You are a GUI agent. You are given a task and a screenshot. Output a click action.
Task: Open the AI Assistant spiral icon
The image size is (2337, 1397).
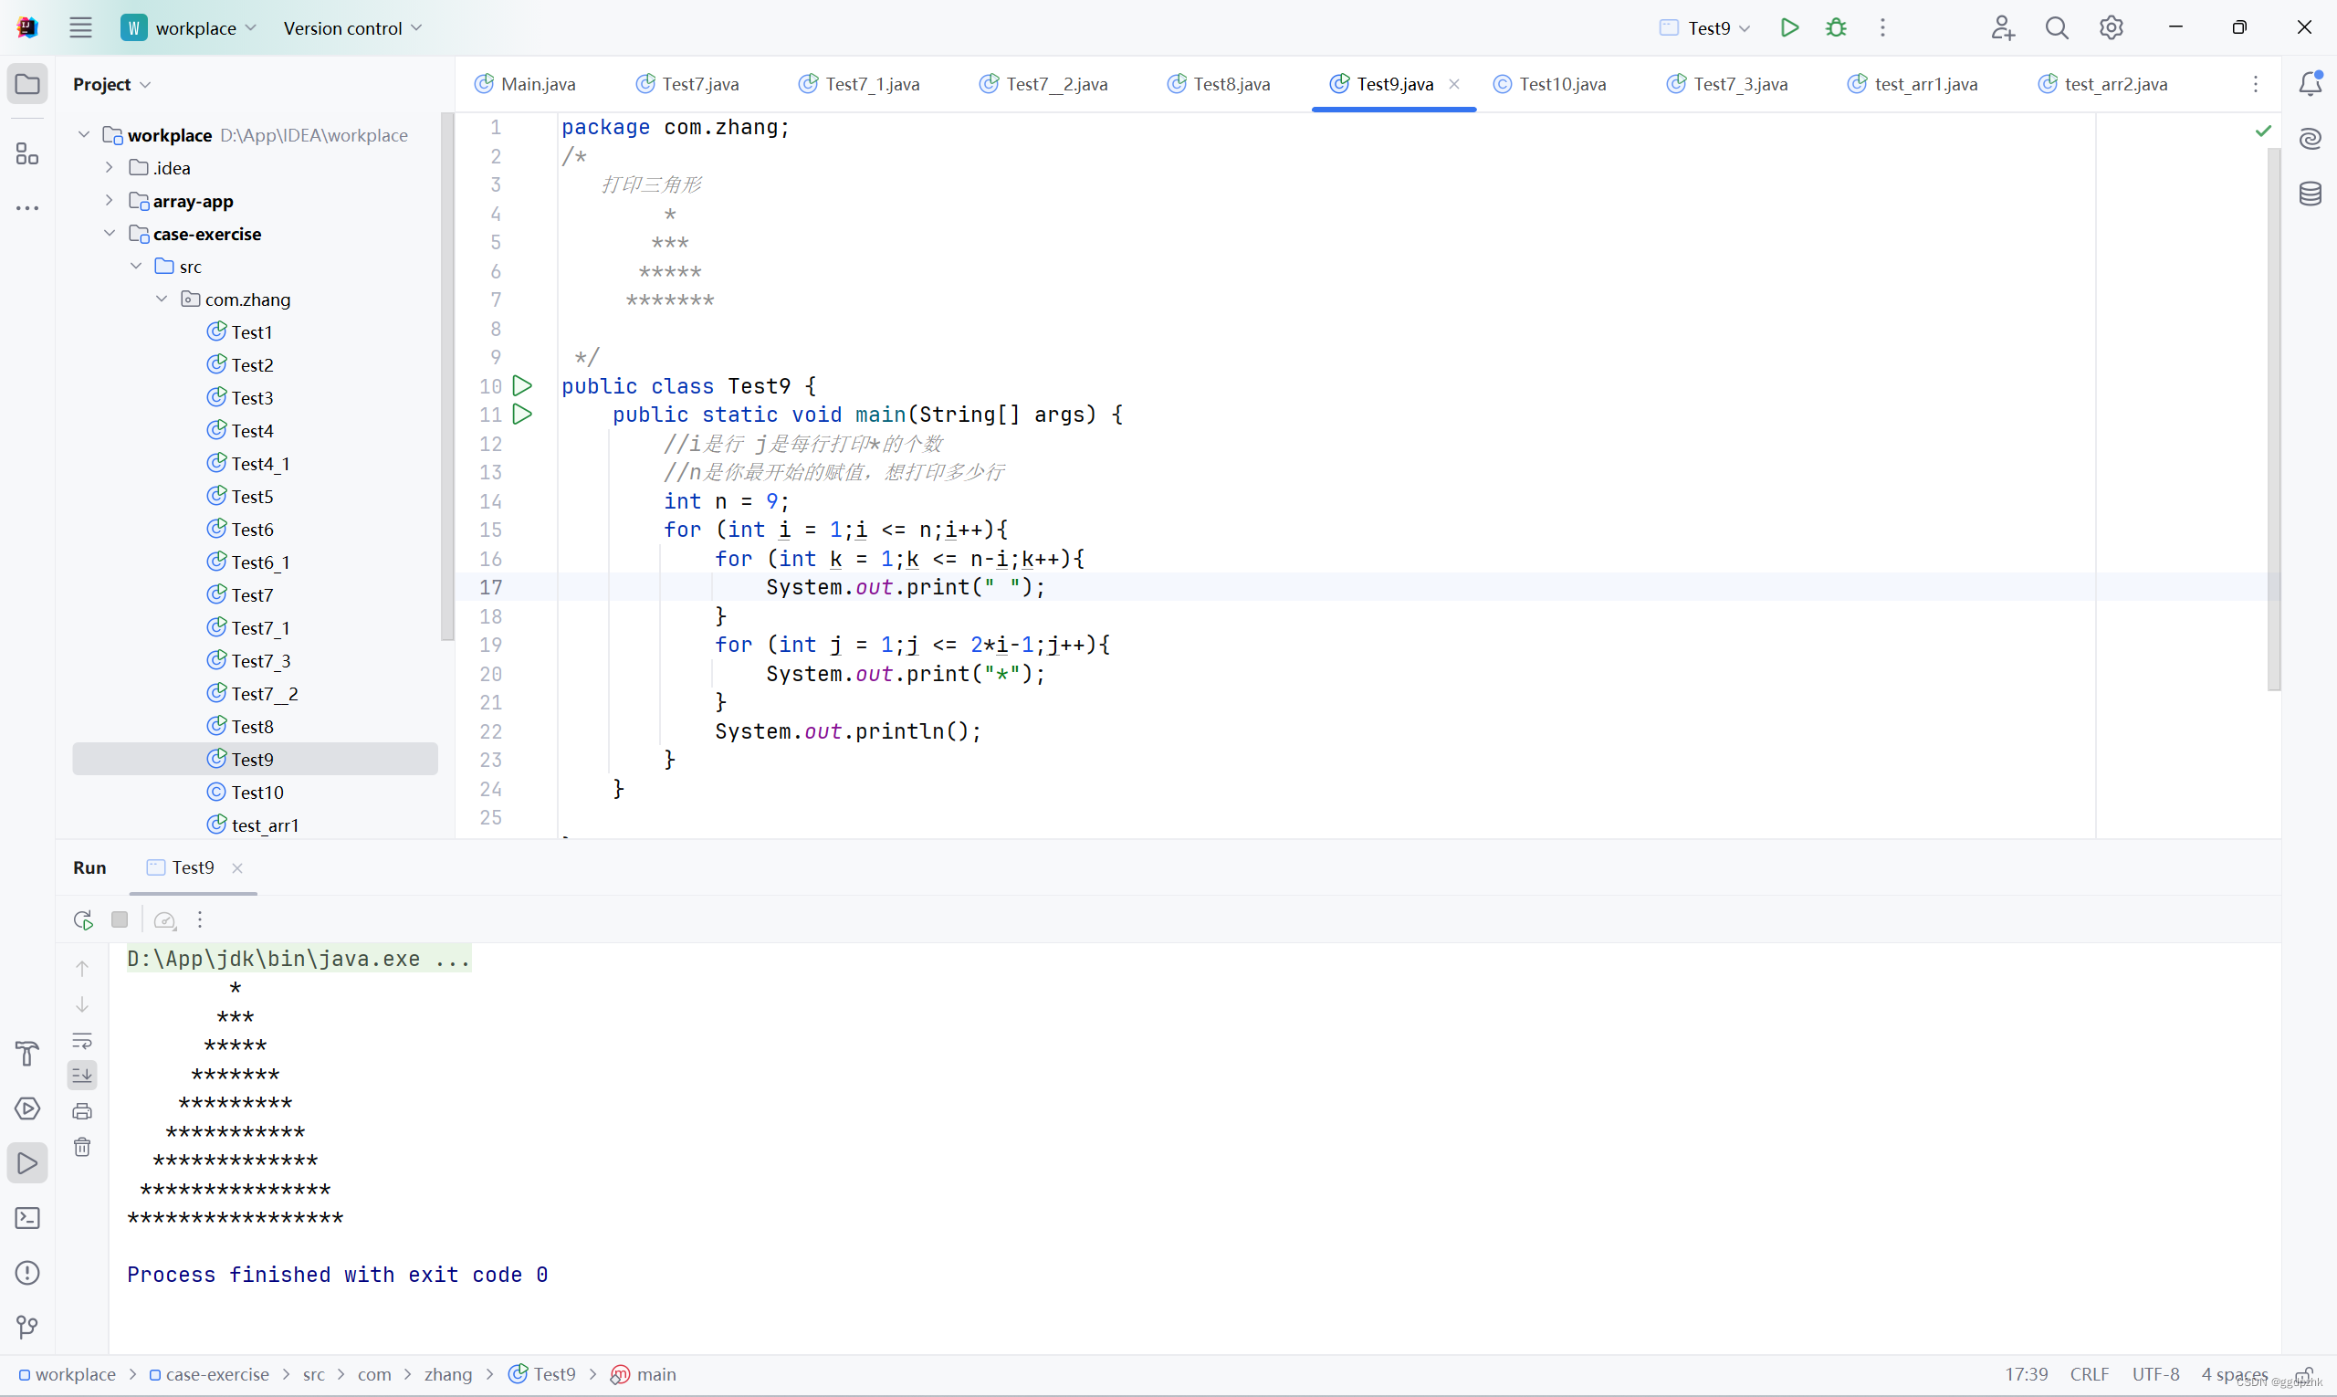(x=2311, y=140)
